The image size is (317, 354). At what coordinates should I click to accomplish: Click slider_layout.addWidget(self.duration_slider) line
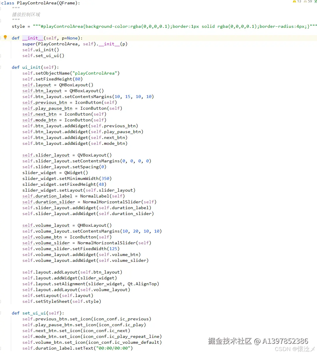tap(88, 214)
